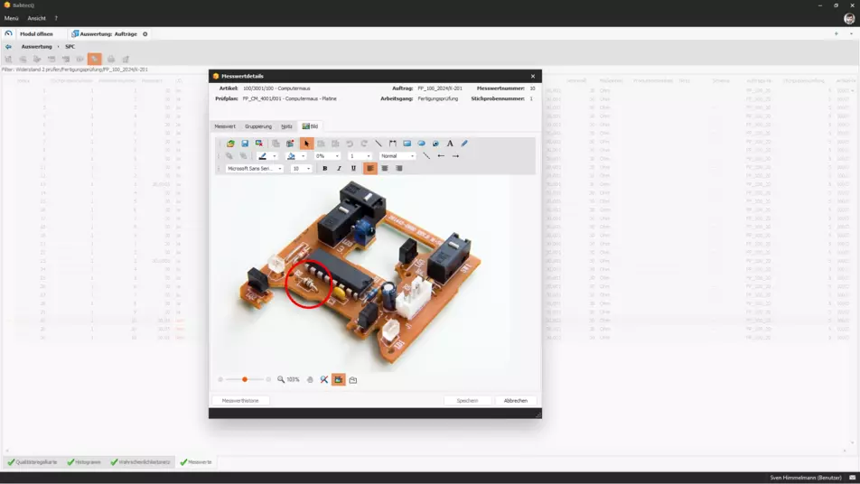Viewport: 860px width, 484px height.
Task: Select the line drawing tool
Action: pos(379,144)
